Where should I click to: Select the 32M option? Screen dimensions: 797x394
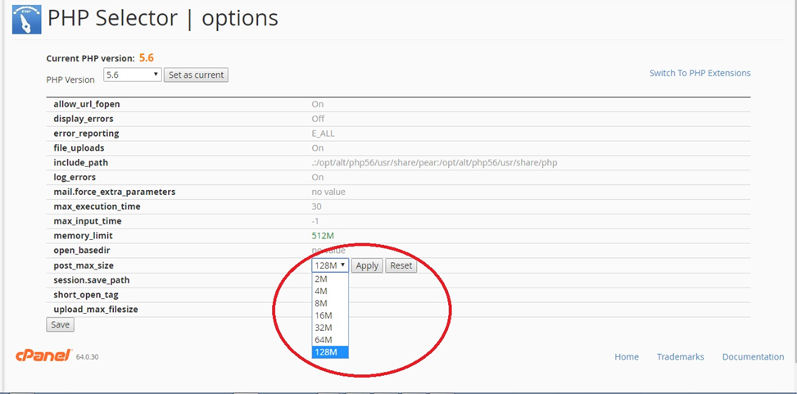click(323, 328)
